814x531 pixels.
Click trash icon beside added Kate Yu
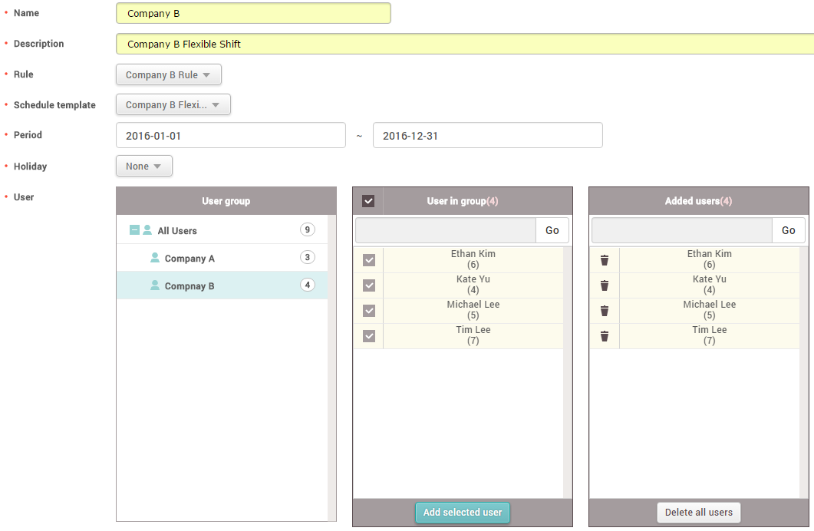pos(605,285)
